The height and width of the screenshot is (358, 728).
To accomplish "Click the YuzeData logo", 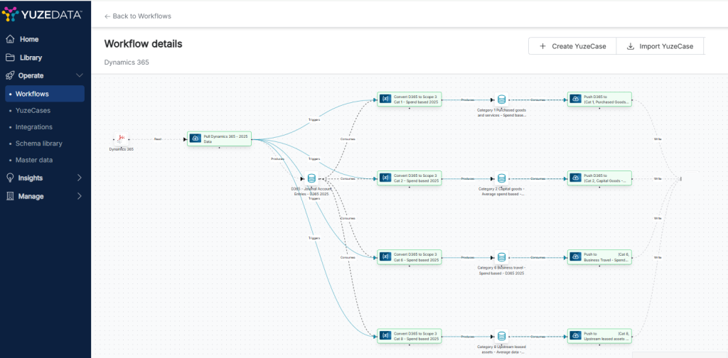I will coord(42,13).
